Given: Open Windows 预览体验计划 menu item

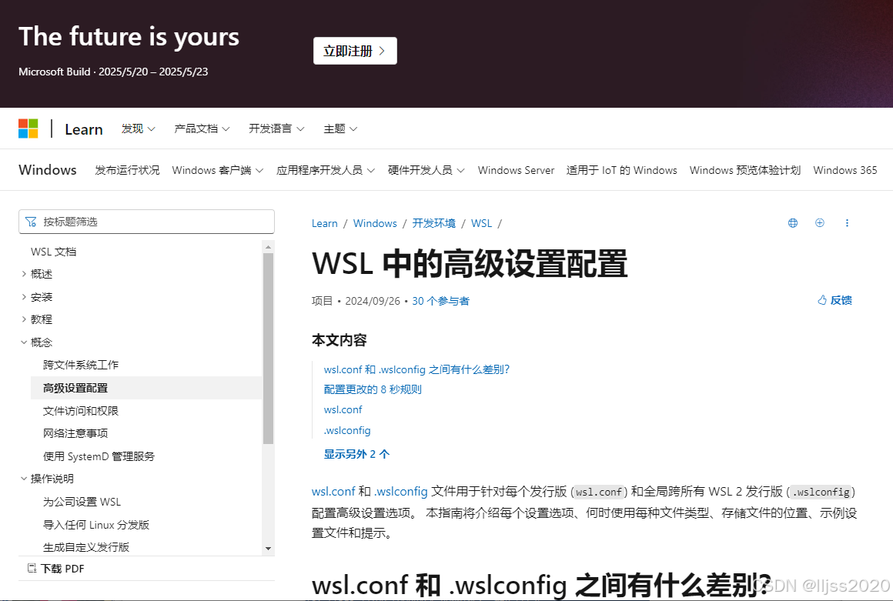Looking at the screenshot, I should pos(745,170).
